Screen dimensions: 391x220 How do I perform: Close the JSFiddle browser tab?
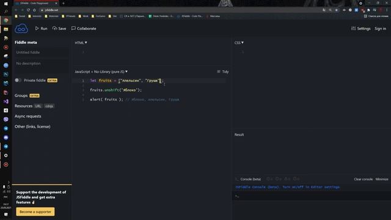56,3
